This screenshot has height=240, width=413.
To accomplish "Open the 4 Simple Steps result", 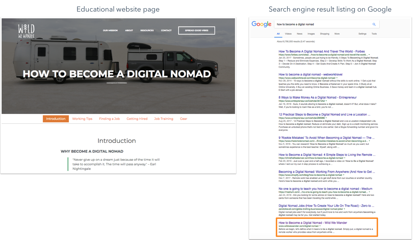I will 327,155.
